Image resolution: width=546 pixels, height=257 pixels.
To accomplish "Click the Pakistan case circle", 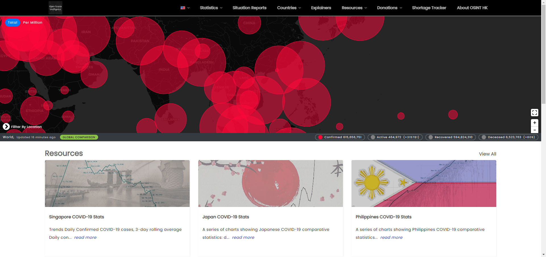I will point(140,41).
